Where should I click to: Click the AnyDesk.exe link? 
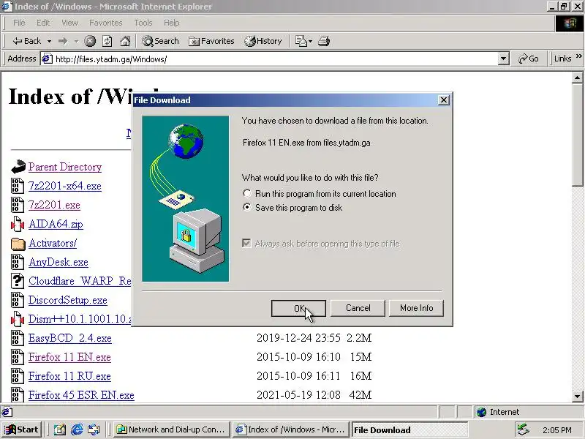point(58,262)
